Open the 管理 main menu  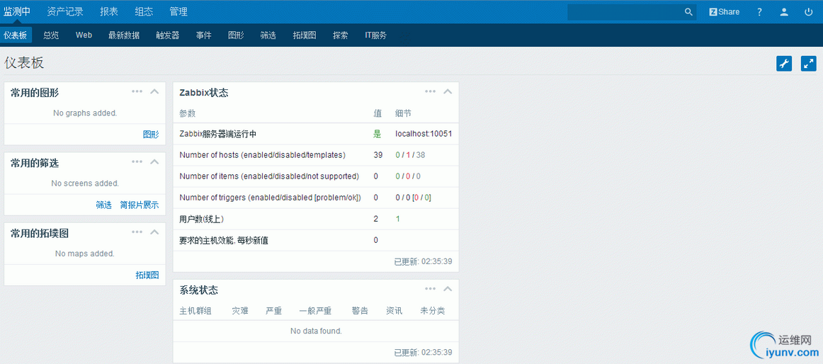pos(178,11)
